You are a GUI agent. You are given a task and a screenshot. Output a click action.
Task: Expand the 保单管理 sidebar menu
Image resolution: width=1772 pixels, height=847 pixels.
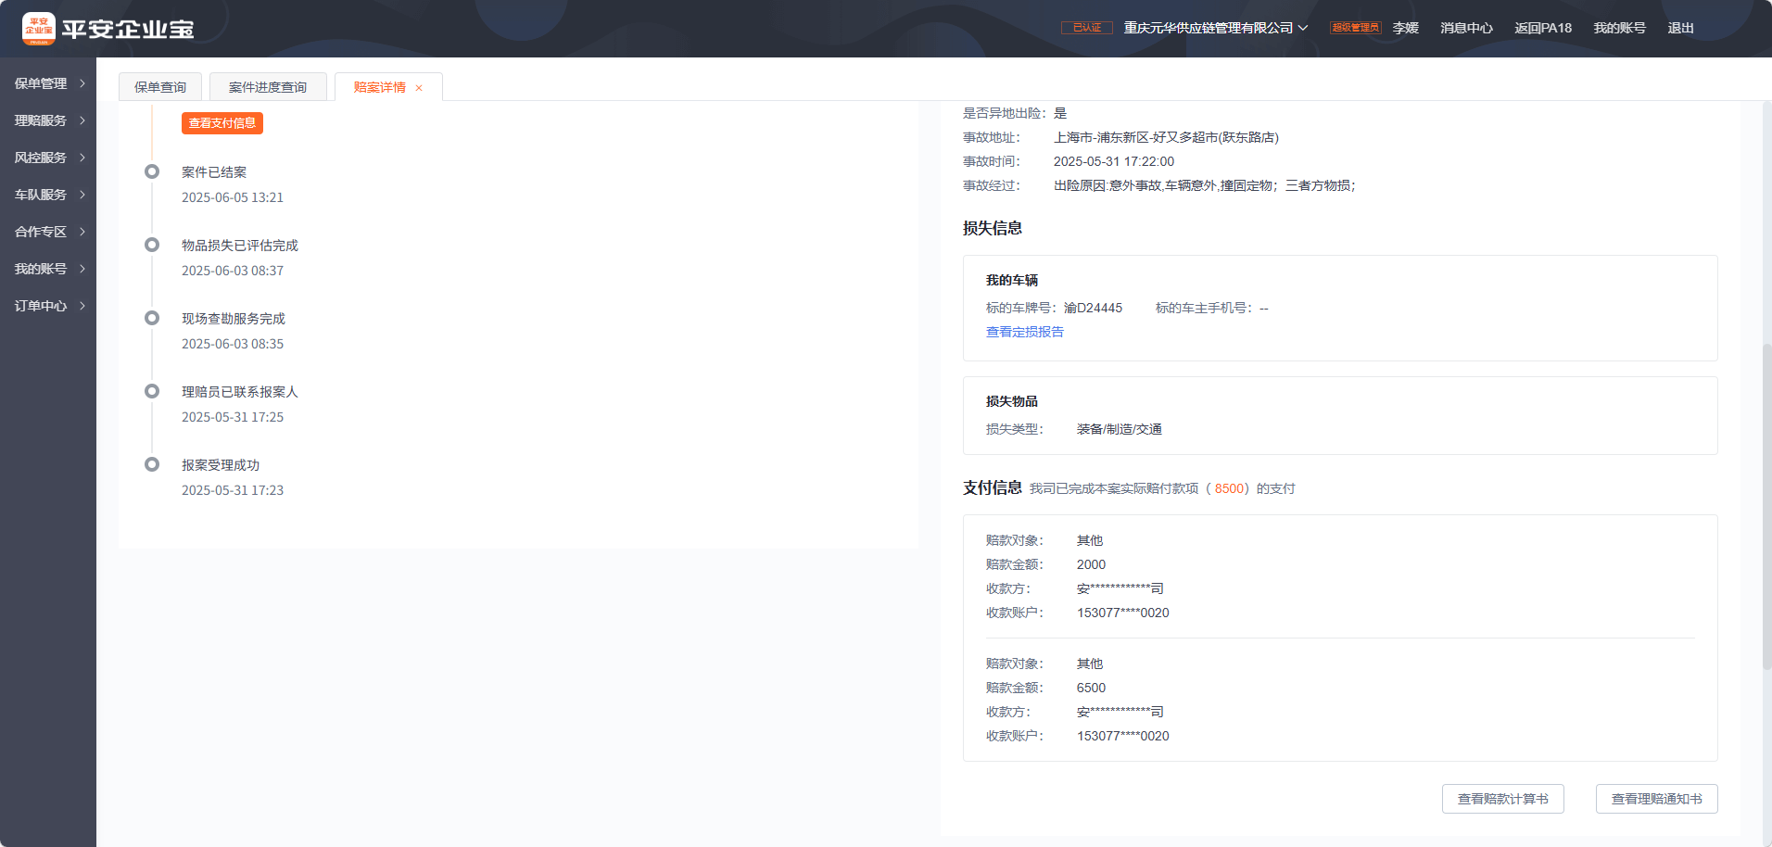click(x=48, y=83)
